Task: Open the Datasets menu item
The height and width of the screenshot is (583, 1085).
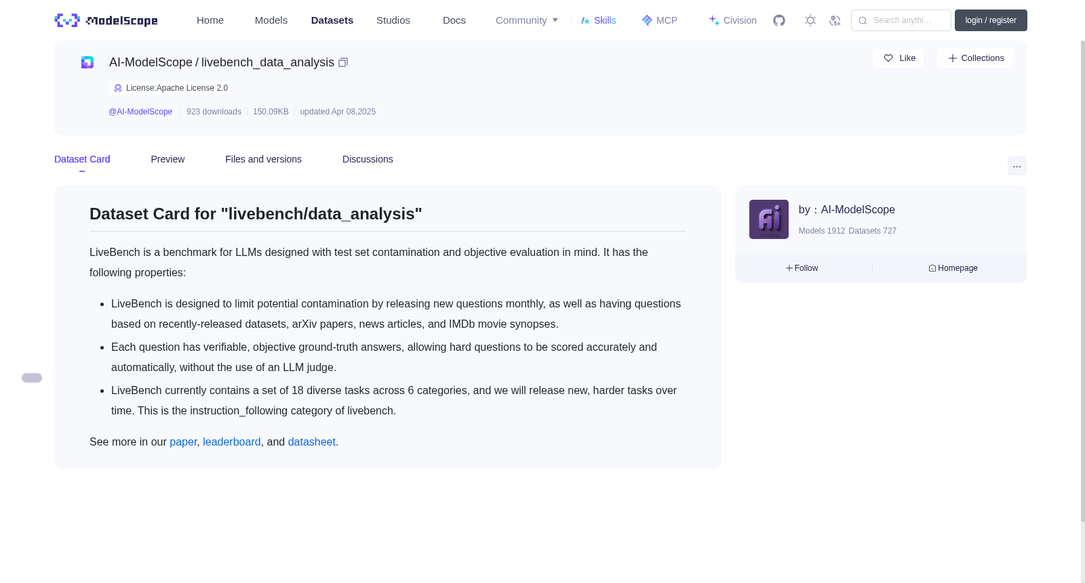Action: (332, 20)
